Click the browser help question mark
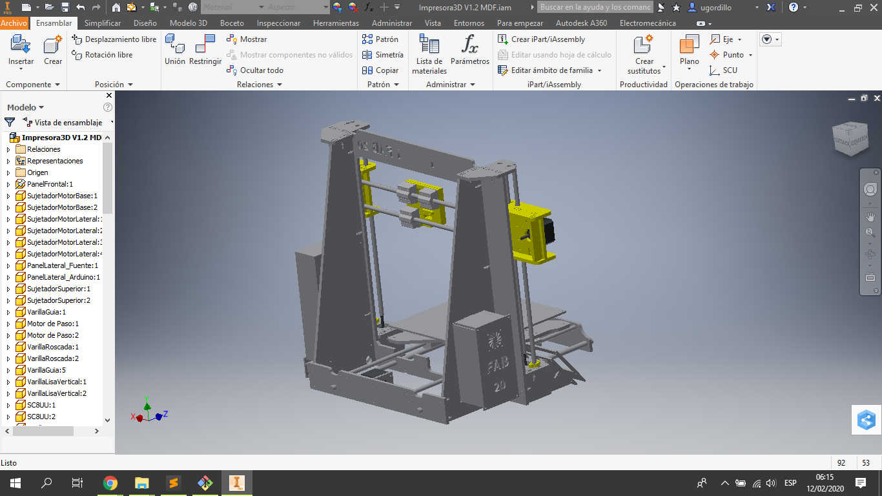Screen dimensions: 882x496 pos(108,107)
